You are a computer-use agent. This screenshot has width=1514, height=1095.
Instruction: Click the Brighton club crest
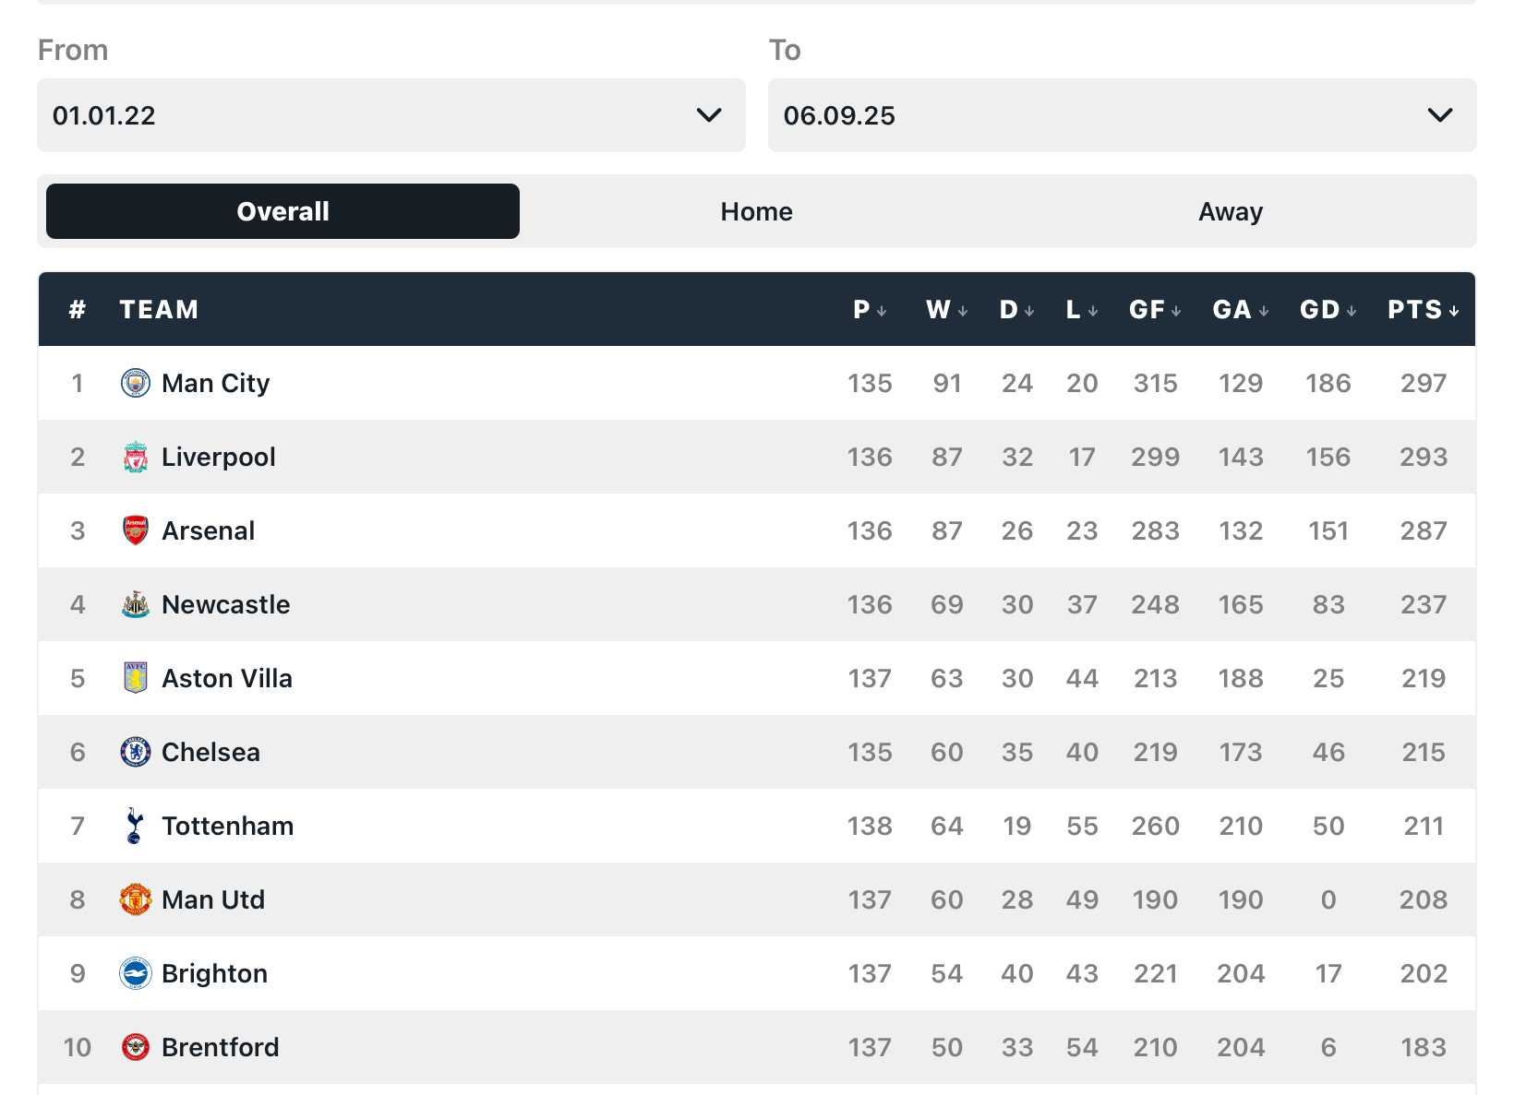tap(136, 973)
